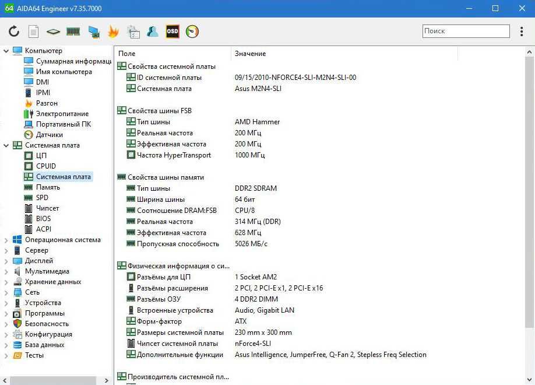Viewport: 535px width, 385px height.
Task: Open the three-dot menu button
Action: tap(522, 32)
